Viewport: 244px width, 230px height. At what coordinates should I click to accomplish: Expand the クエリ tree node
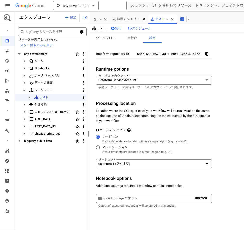tap(24, 61)
